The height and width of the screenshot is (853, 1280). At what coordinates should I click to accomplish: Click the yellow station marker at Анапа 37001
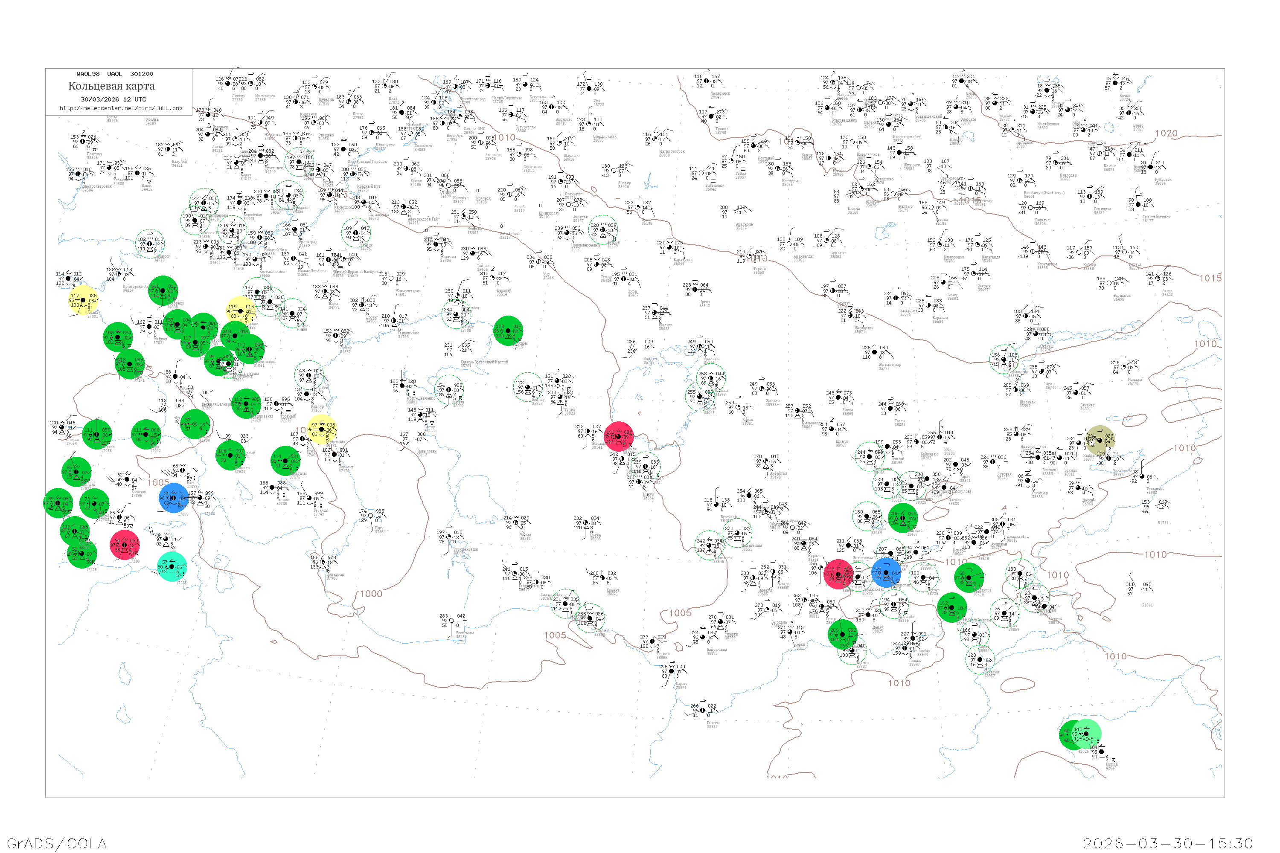(x=83, y=300)
